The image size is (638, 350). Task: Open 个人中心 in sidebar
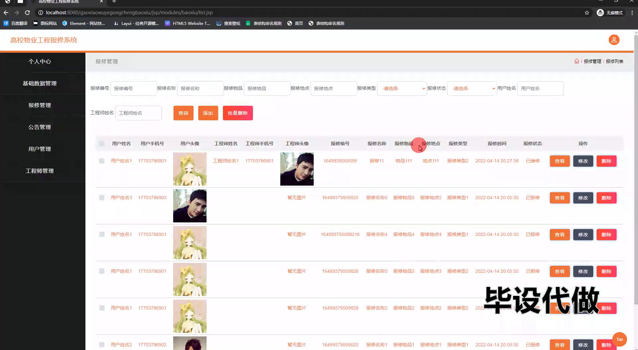click(x=40, y=62)
